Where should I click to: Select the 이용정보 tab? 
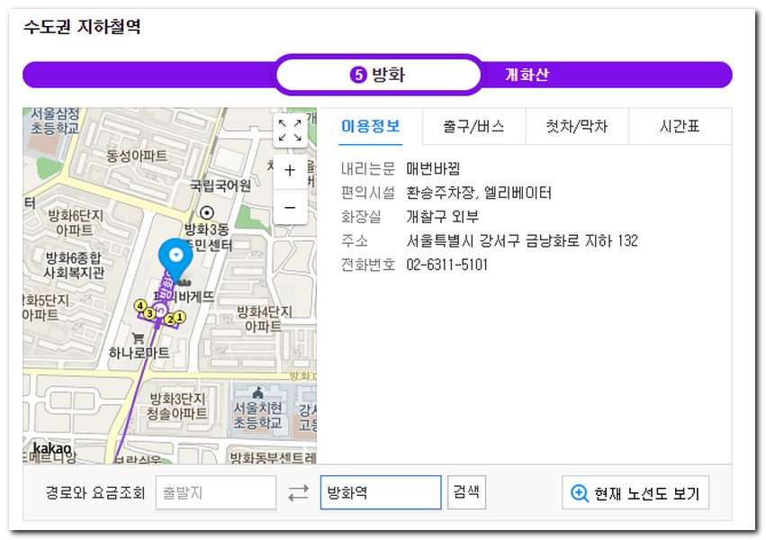(370, 127)
